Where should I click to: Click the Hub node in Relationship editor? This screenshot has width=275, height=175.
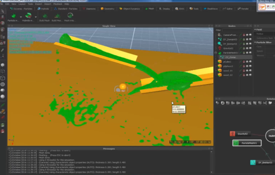tap(271, 136)
